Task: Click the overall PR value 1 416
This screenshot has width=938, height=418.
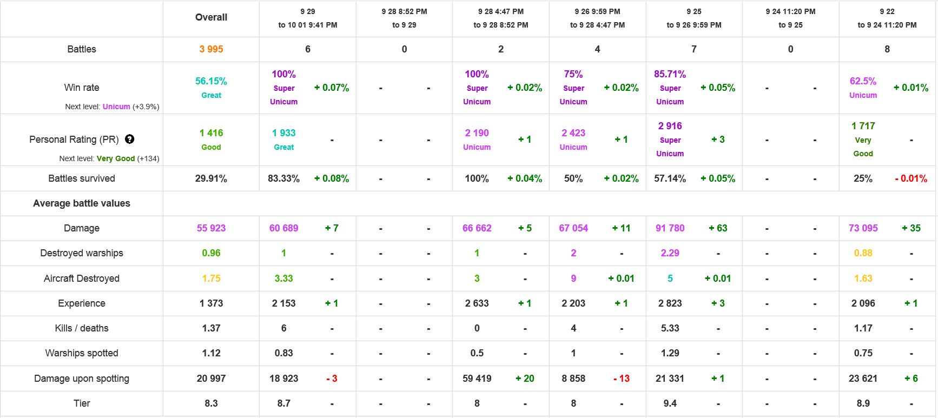Action: point(211,133)
